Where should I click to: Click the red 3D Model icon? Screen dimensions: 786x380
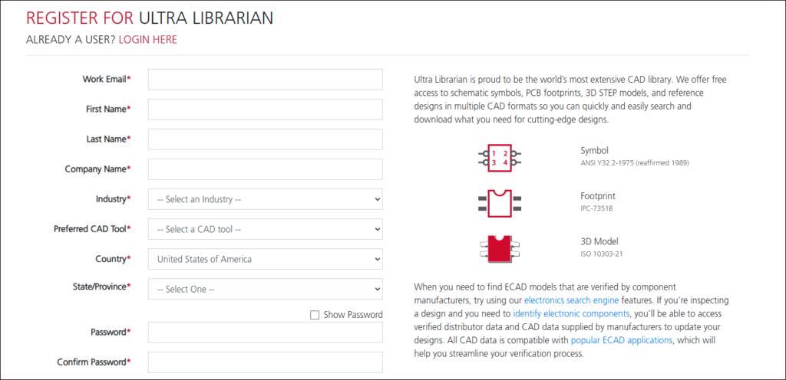(x=500, y=247)
